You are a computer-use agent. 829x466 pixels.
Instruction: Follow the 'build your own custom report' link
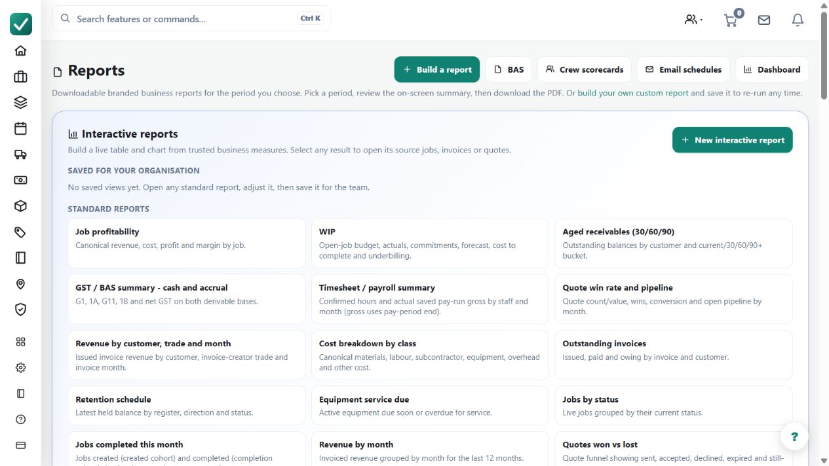(633, 93)
